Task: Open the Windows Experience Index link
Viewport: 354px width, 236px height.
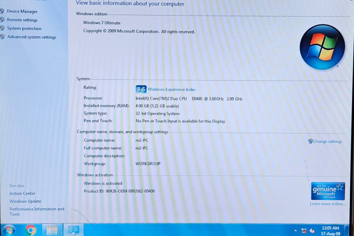Action: 171,90
